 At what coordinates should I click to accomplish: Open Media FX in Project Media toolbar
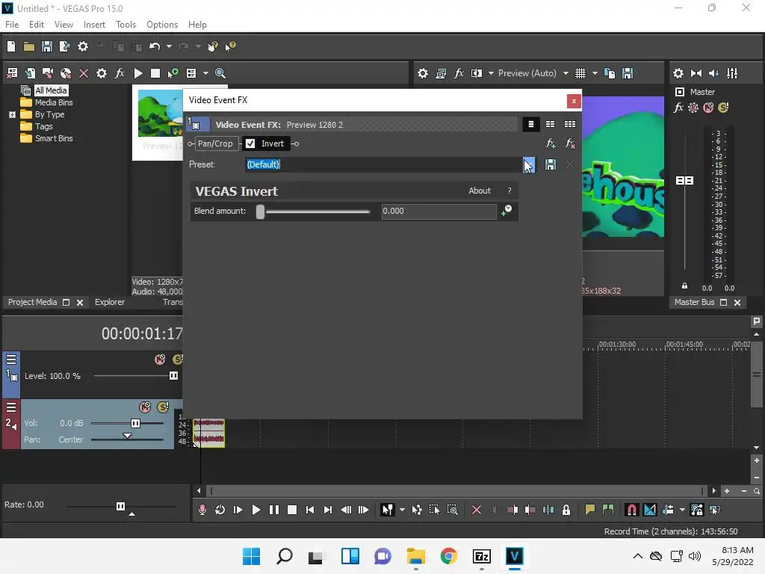coord(120,73)
